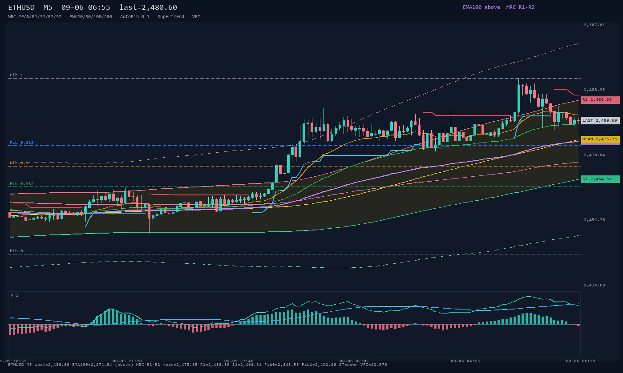Select the Fib 0.618 level label
The image size is (623, 373).
tap(22, 143)
